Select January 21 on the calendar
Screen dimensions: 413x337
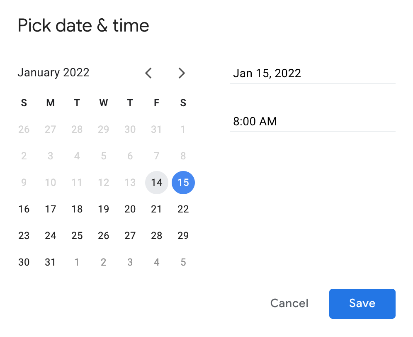[x=157, y=209]
